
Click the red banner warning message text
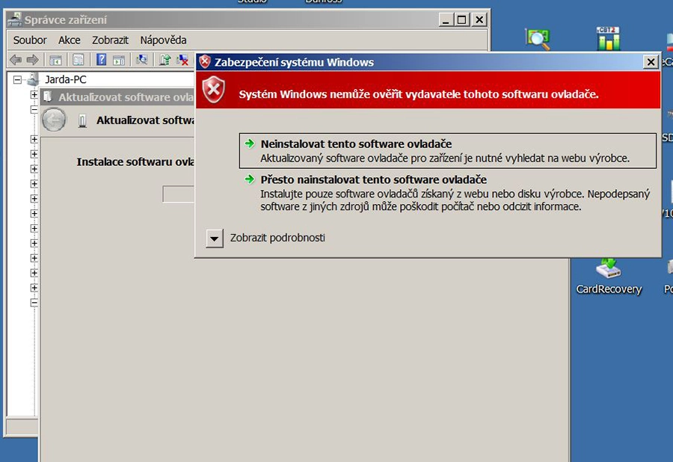[x=419, y=94]
